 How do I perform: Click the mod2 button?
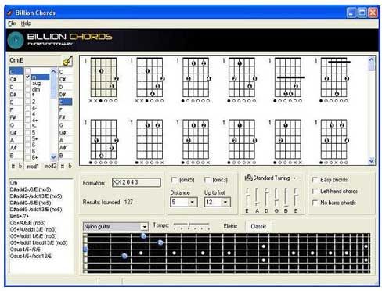[50, 166]
